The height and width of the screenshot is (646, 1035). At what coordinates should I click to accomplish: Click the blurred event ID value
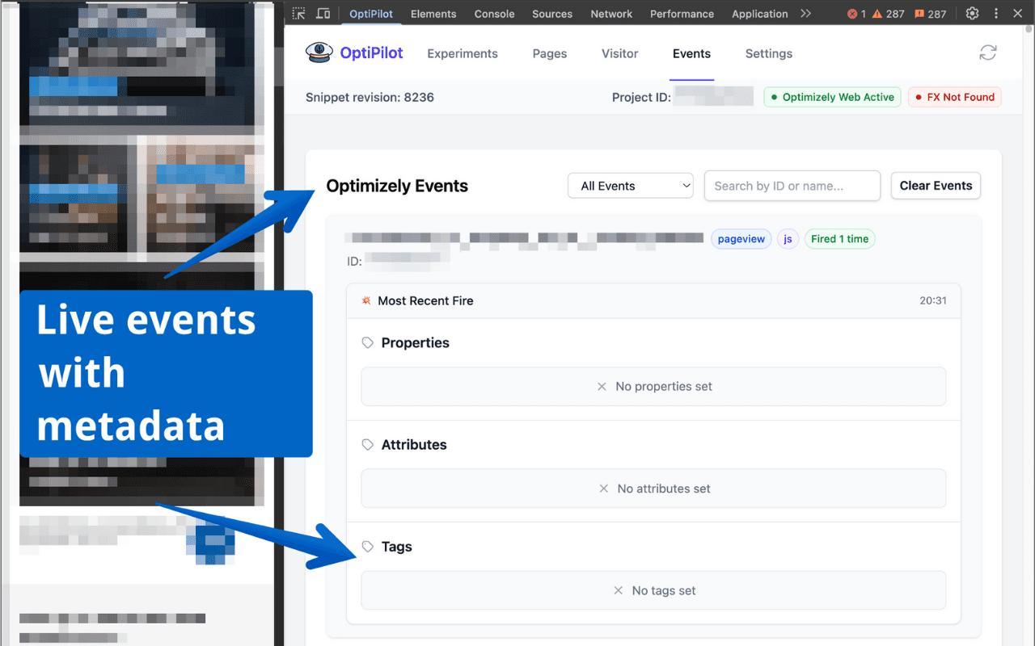point(407,258)
